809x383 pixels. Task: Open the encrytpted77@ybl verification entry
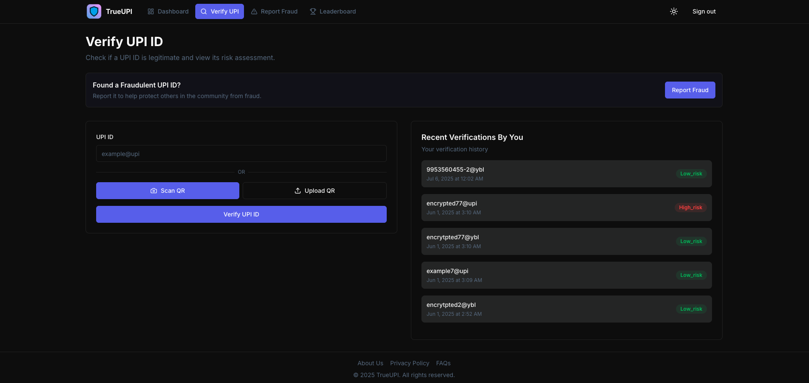click(x=567, y=241)
